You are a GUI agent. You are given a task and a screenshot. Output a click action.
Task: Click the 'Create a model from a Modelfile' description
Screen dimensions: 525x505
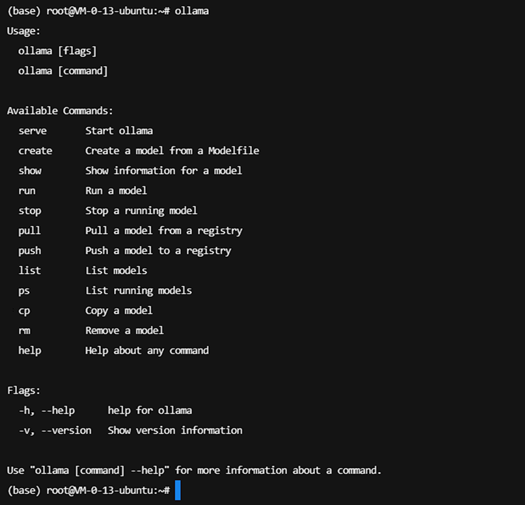pyautogui.click(x=172, y=151)
